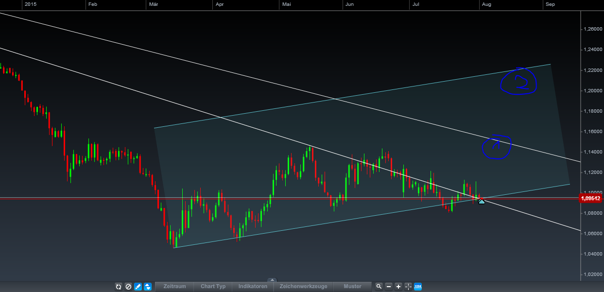Click the chart refresh icon in the toolbar
Screen dimensions: 604x292
(119, 286)
